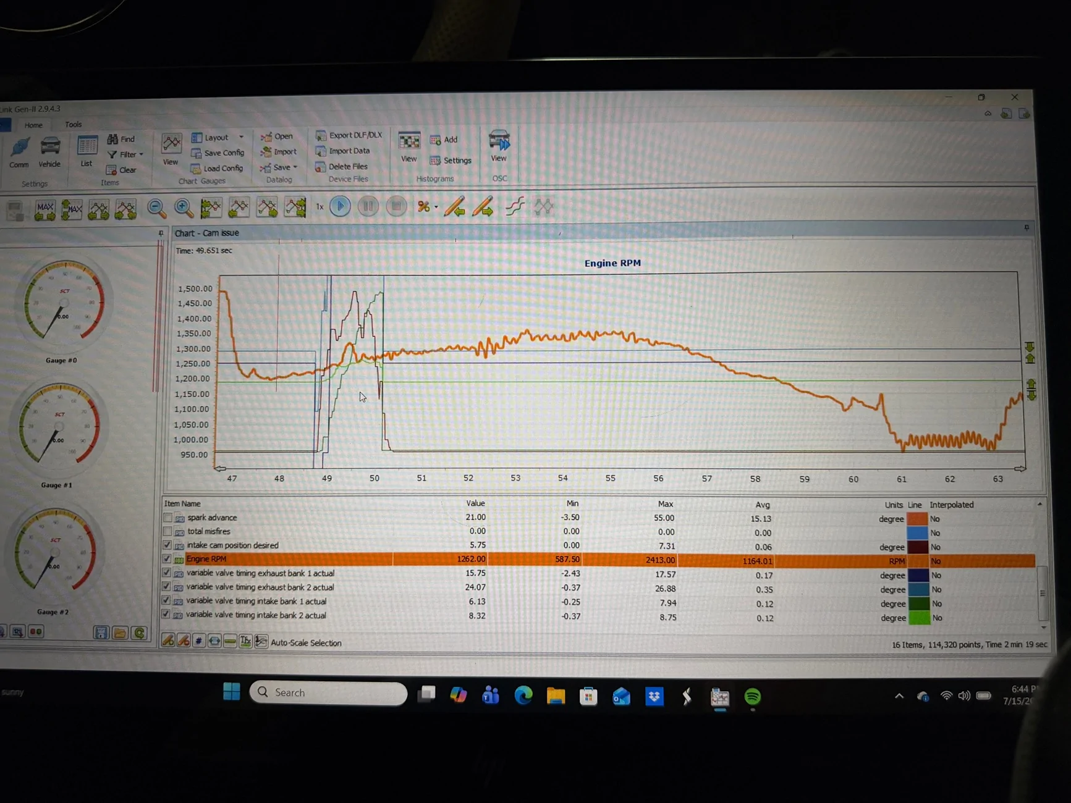This screenshot has width=1071, height=803.
Task: Click the zoom in magnifier icon
Action: pos(184,208)
